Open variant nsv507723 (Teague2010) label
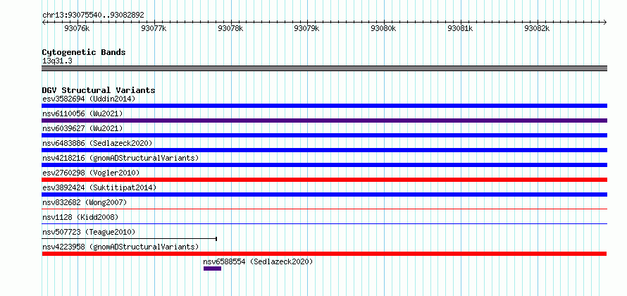Viewport: 627px width, 296px height. [x=89, y=232]
